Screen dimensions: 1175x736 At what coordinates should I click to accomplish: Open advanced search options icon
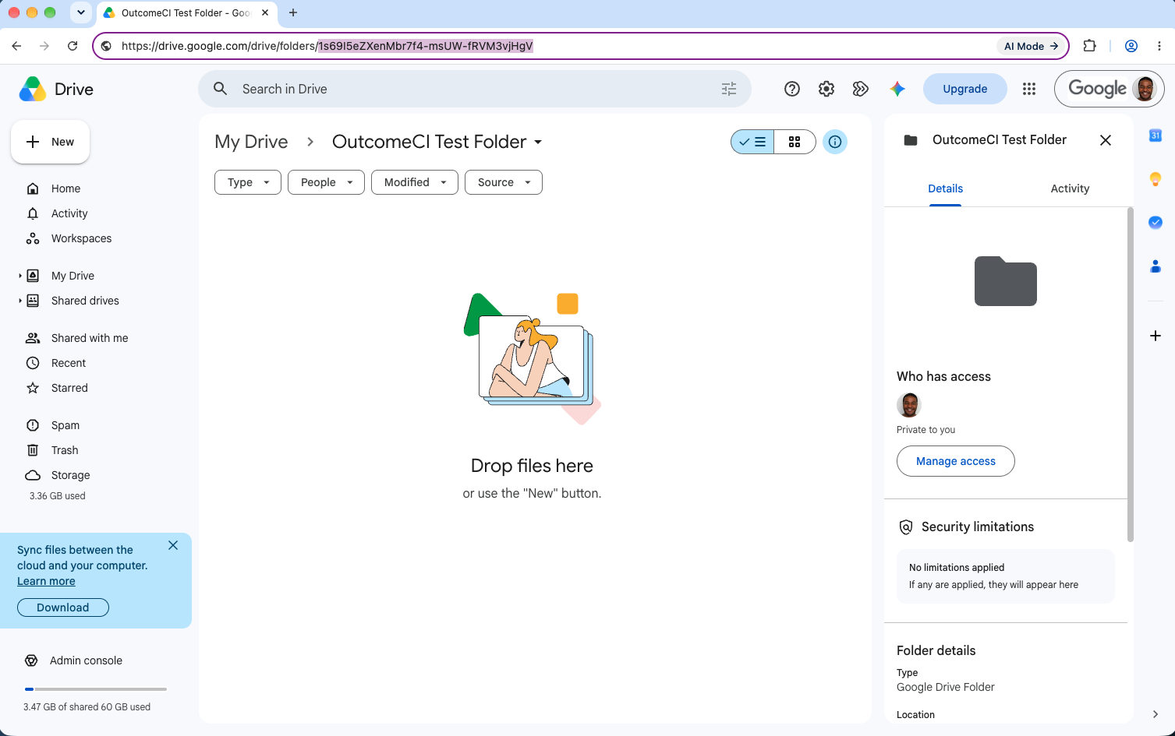pos(729,89)
